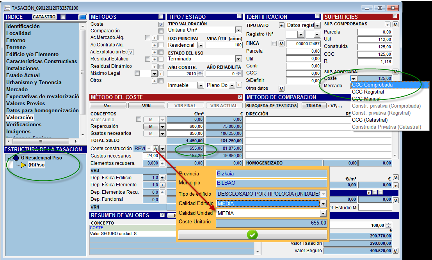Screen dimensions: 432x260
Task: Click the CATASTRO button
Action: 44,17
